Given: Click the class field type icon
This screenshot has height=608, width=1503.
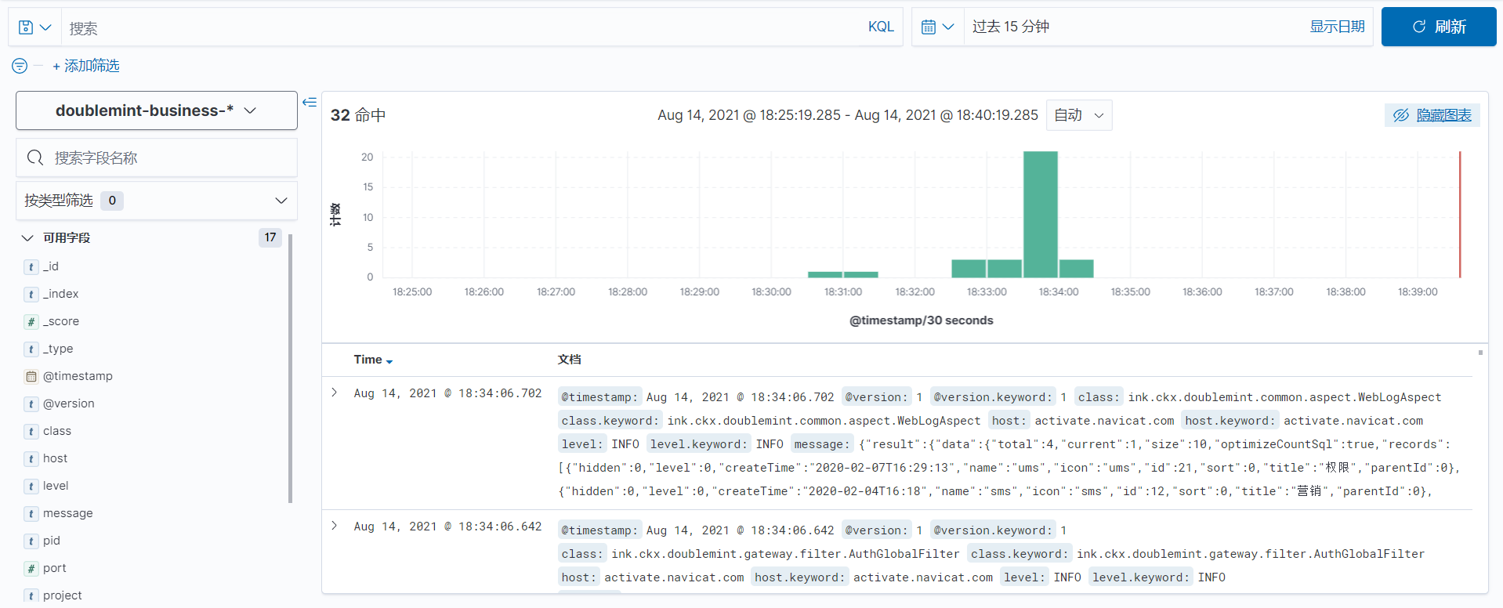Looking at the screenshot, I should 31,432.
